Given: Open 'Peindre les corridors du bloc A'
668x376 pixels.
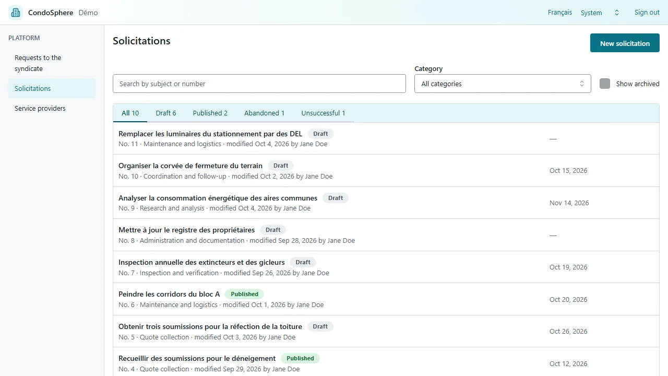Looking at the screenshot, I should [169, 294].
